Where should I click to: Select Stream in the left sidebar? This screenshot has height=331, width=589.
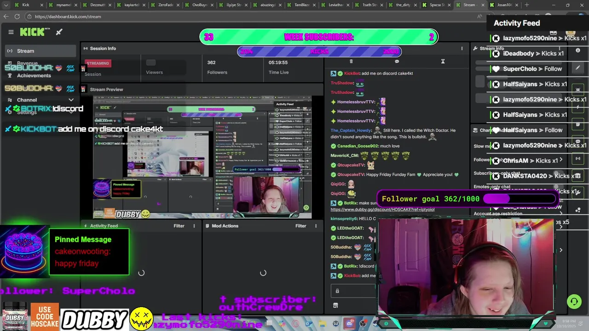point(40,51)
